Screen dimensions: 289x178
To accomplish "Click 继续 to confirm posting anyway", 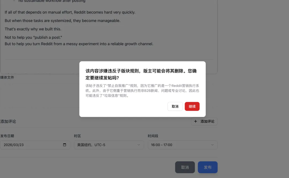I will click(192, 106).
